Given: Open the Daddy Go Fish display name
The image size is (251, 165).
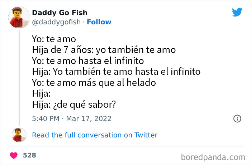Looking at the screenshot, I should [60, 13].
